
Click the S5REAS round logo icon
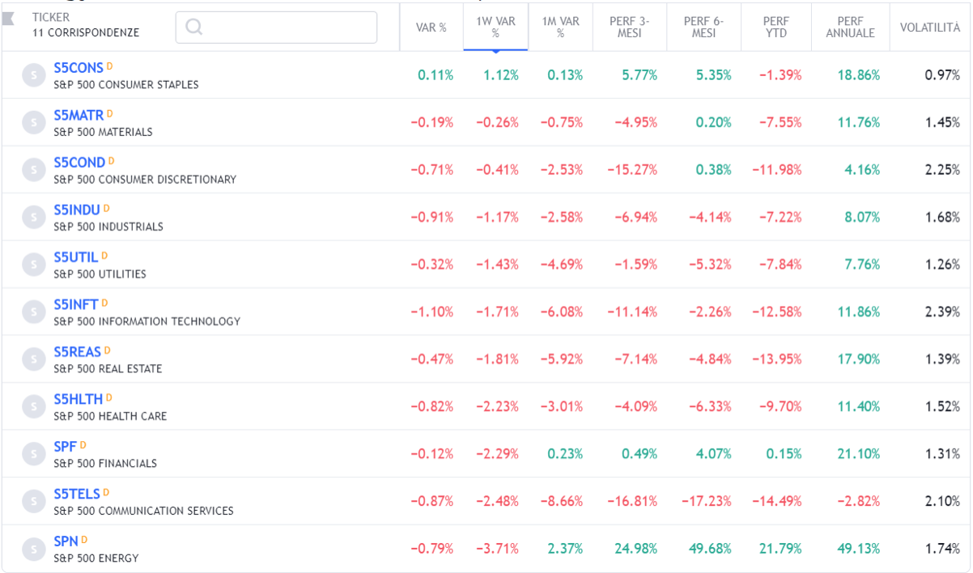pyautogui.click(x=33, y=359)
